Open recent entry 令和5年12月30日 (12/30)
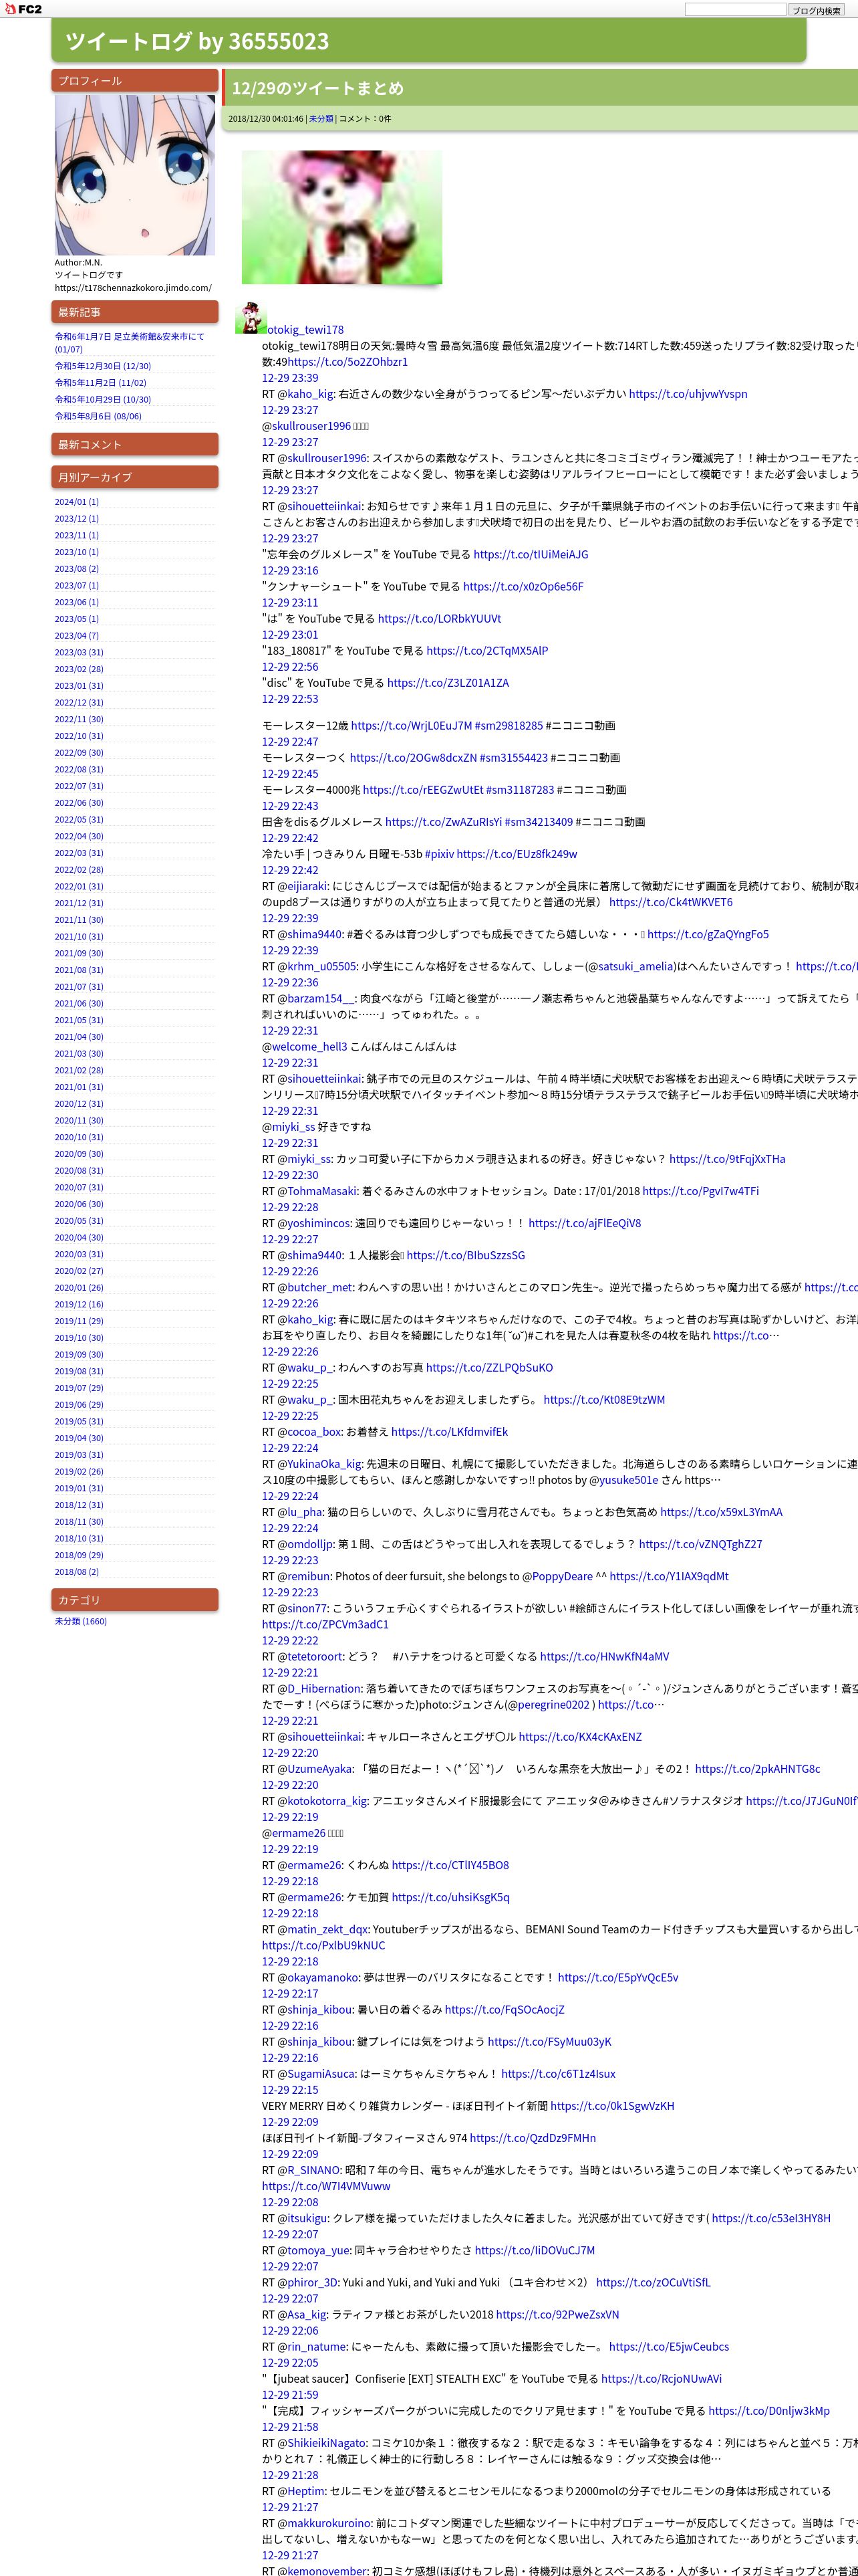858x2576 pixels. [103, 366]
